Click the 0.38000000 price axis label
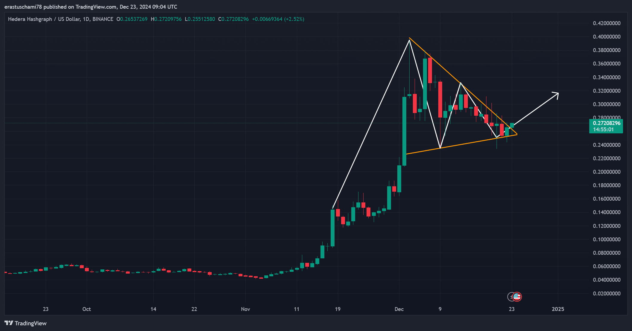The height and width of the screenshot is (331, 632). pos(607,50)
